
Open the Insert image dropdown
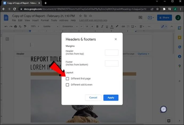(134, 26)
